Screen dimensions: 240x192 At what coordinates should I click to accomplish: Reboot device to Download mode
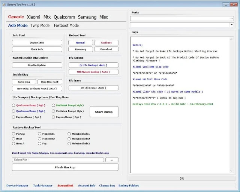[x=106, y=49]
